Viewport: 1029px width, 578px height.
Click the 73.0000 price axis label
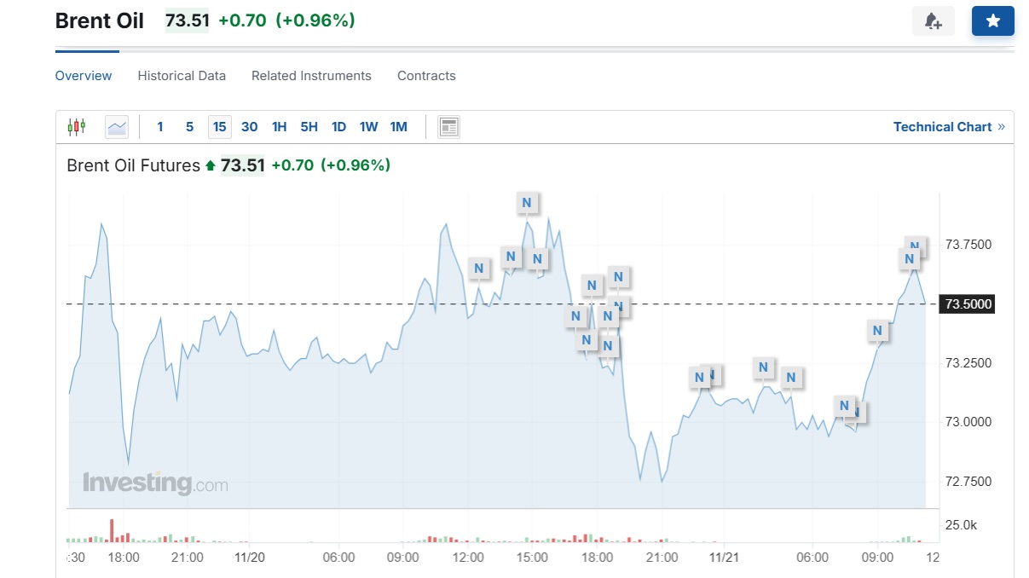(x=968, y=422)
